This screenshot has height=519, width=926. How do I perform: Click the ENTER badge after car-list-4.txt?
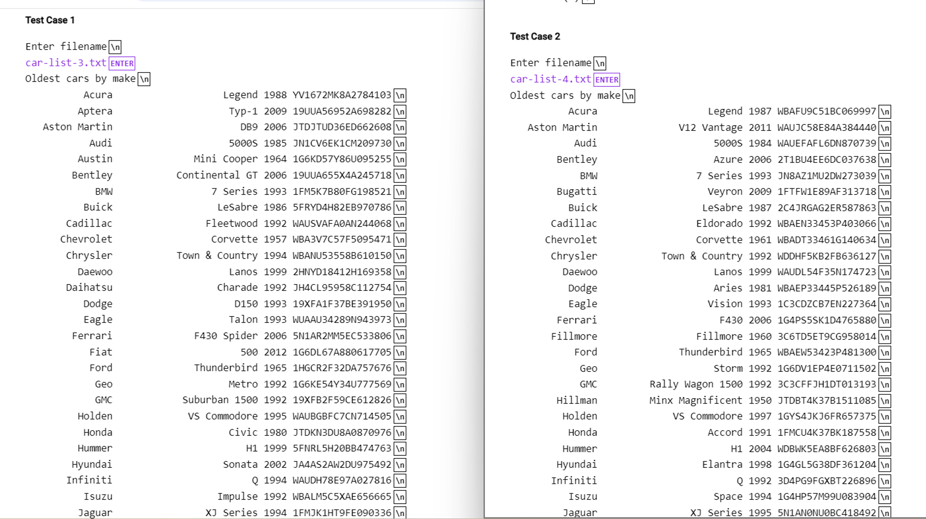607,79
